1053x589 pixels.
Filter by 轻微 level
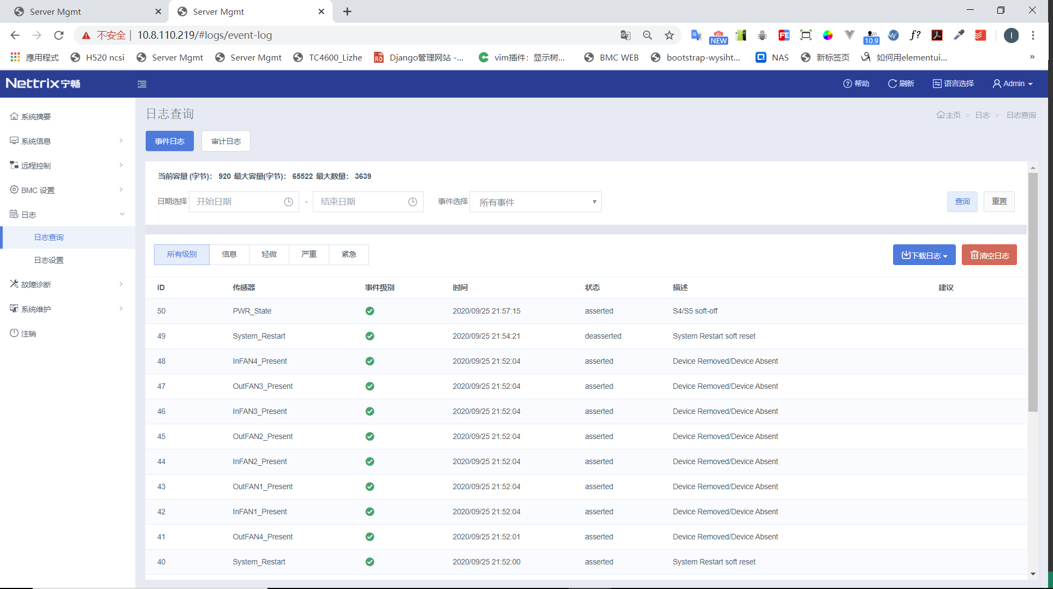point(269,255)
